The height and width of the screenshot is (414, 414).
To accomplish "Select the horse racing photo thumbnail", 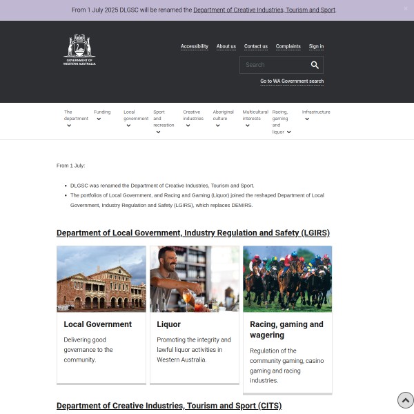I will click(x=287, y=279).
